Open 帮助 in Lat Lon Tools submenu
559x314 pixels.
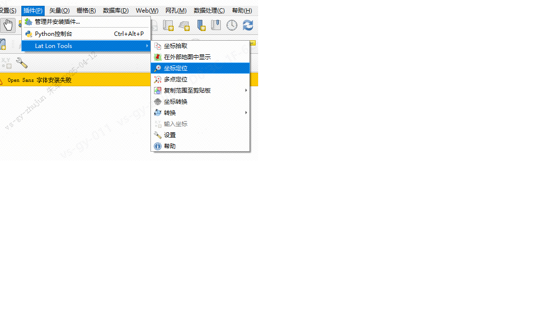coord(200,146)
